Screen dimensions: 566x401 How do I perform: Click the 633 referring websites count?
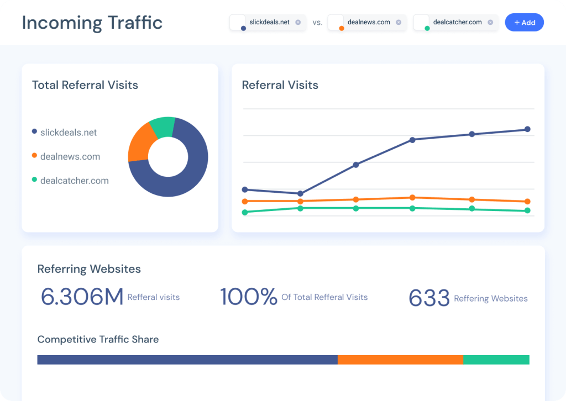429,298
